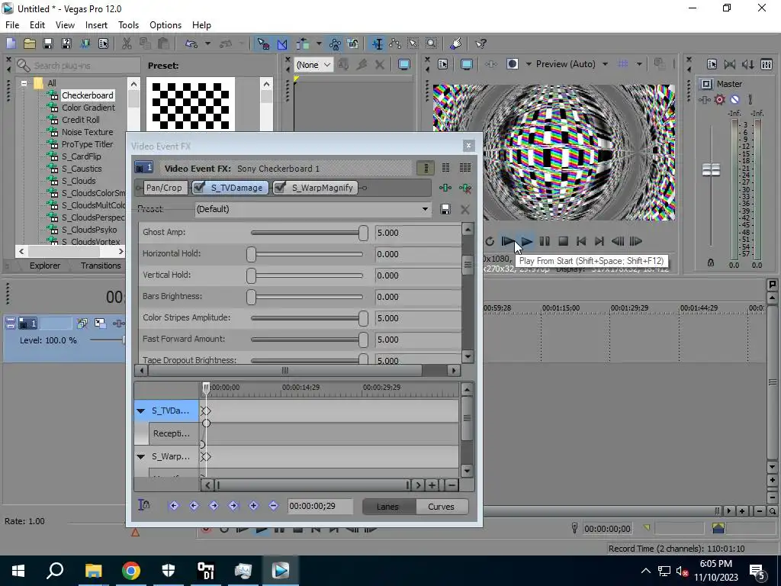Toggle the S_WarpMagnify effect checkbox

coord(280,188)
